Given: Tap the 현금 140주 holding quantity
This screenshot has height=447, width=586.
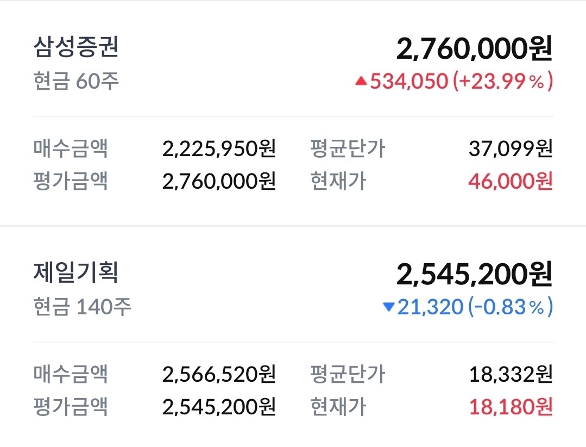Looking at the screenshot, I should tap(82, 307).
